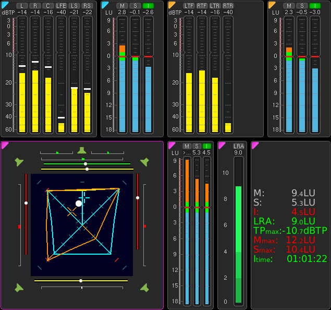Click the bottom-right speaker icon in surround scope
Screen dimensions: 331x310
click(x=144, y=288)
